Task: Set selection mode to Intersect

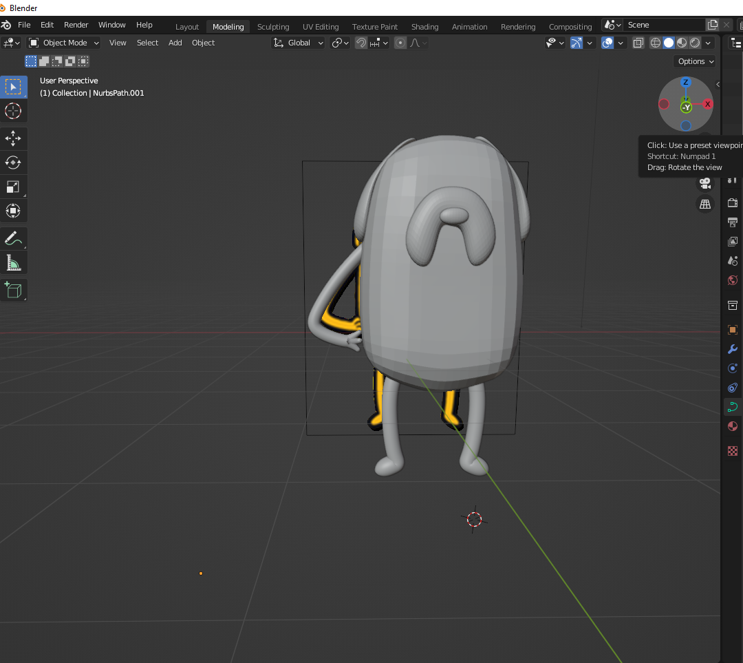Action: click(83, 61)
